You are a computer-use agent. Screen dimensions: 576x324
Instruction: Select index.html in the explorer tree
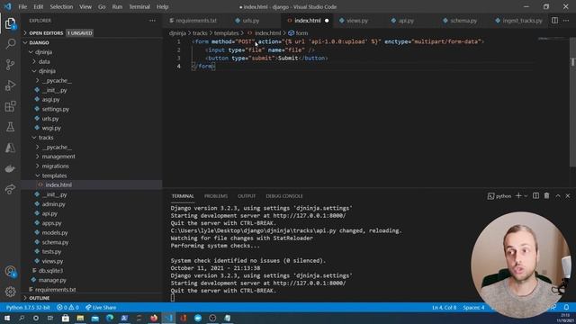(x=58, y=184)
